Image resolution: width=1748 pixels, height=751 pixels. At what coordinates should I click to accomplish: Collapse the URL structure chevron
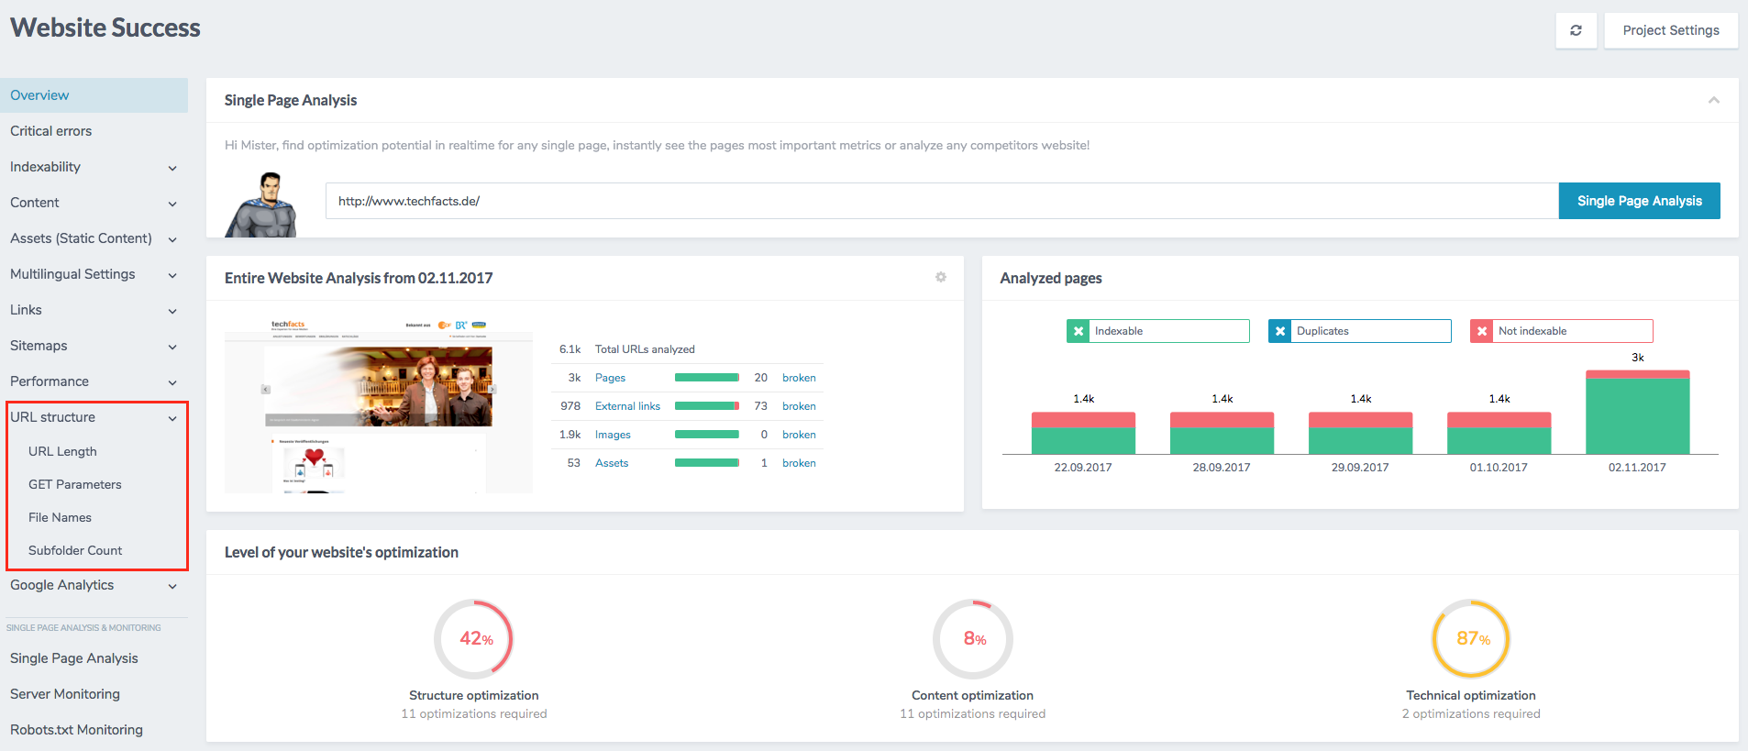(x=172, y=418)
